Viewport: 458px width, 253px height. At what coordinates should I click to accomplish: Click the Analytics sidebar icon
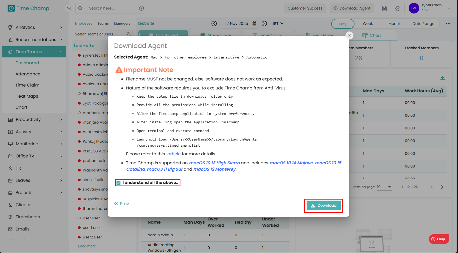pyautogui.click(x=10, y=27)
